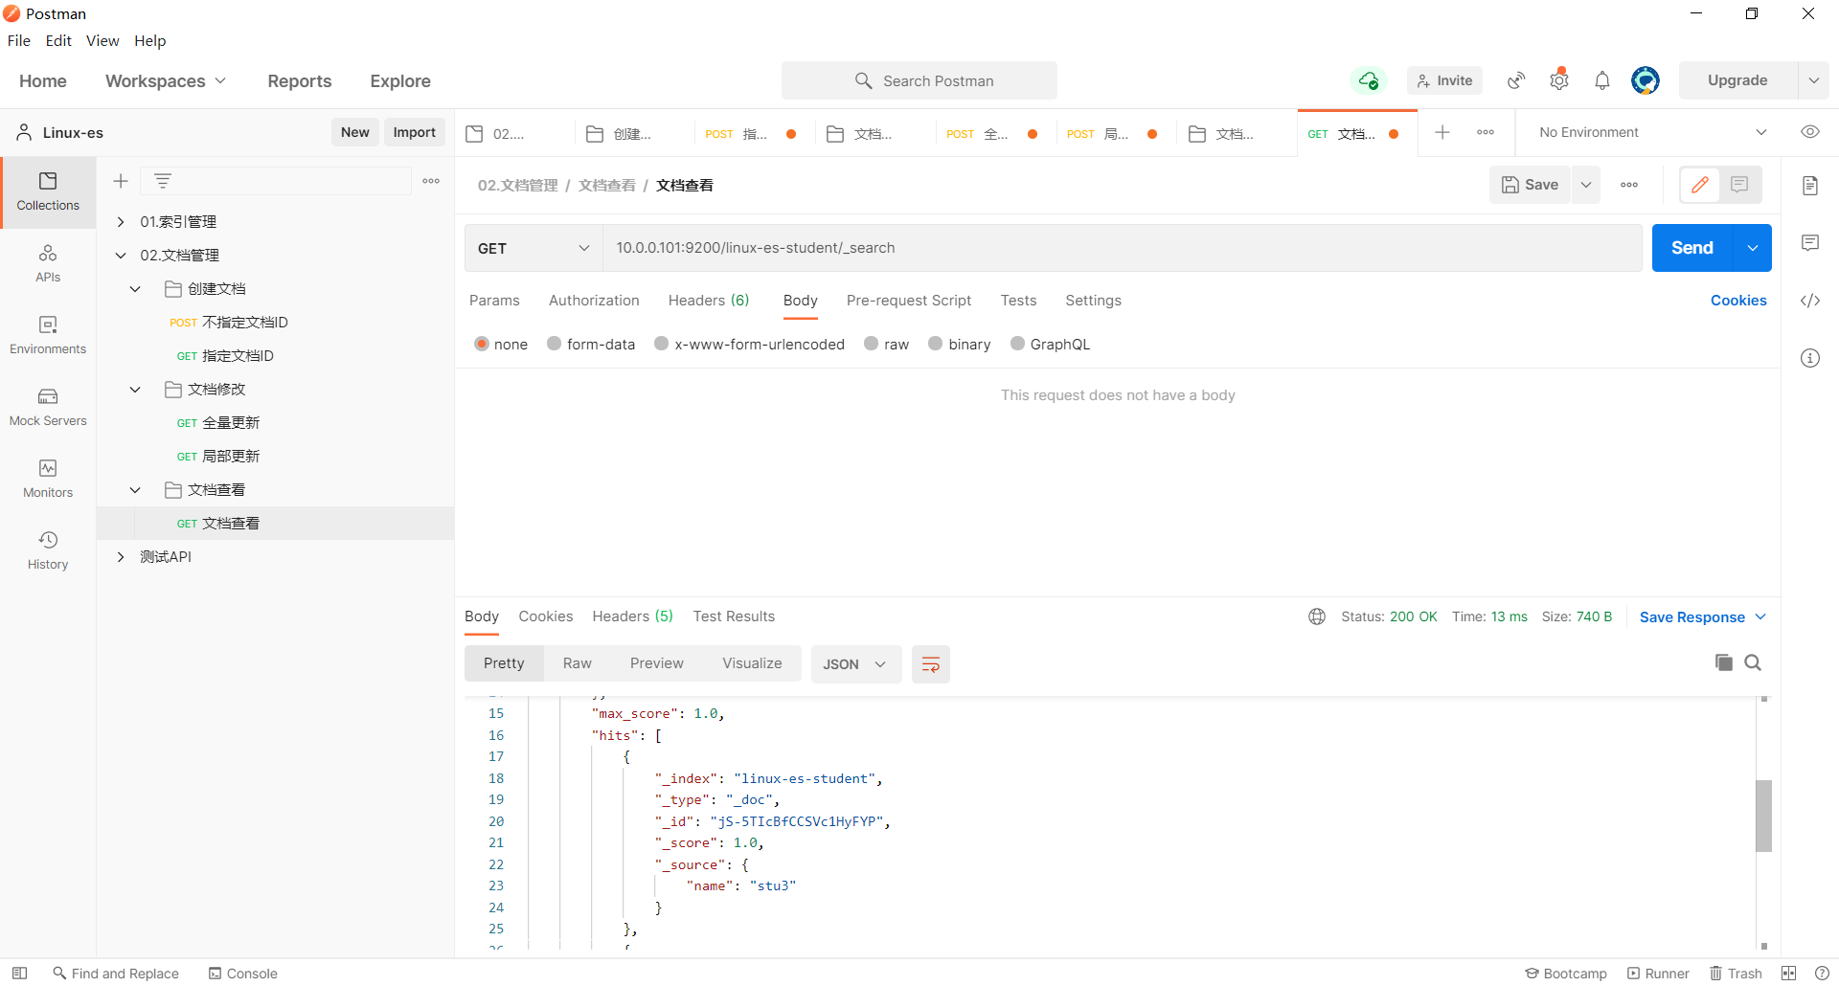Click the cloud sync status icon
Viewport: 1839px width, 986px height.
(x=1369, y=80)
